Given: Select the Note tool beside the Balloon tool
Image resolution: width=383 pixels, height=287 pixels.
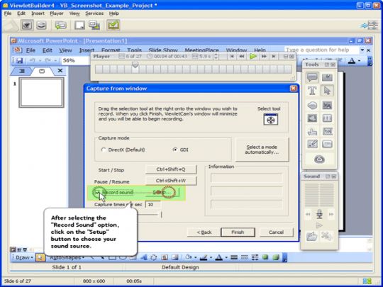Looking at the screenshot, I should 327,78.
